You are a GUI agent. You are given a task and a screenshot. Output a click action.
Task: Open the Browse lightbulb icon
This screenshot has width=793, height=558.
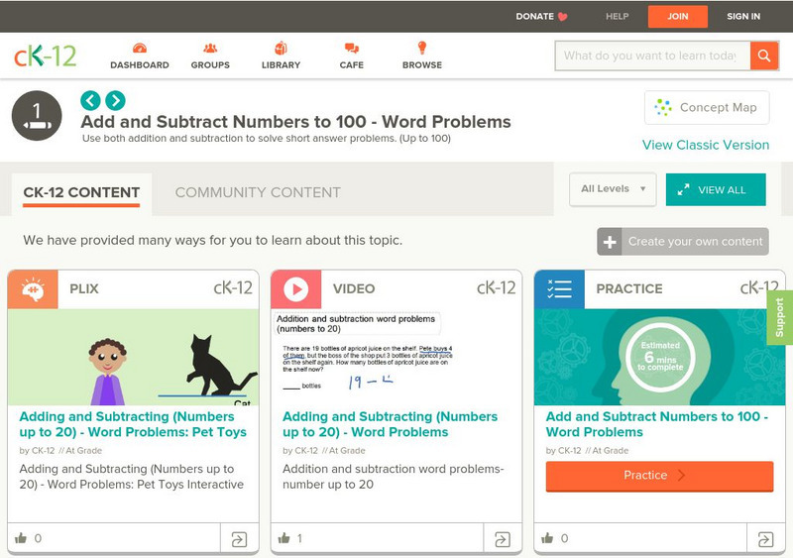(422, 48)
